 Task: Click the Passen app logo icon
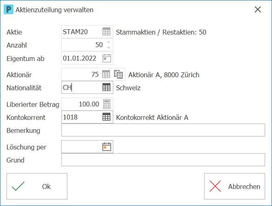coord(9,9)
